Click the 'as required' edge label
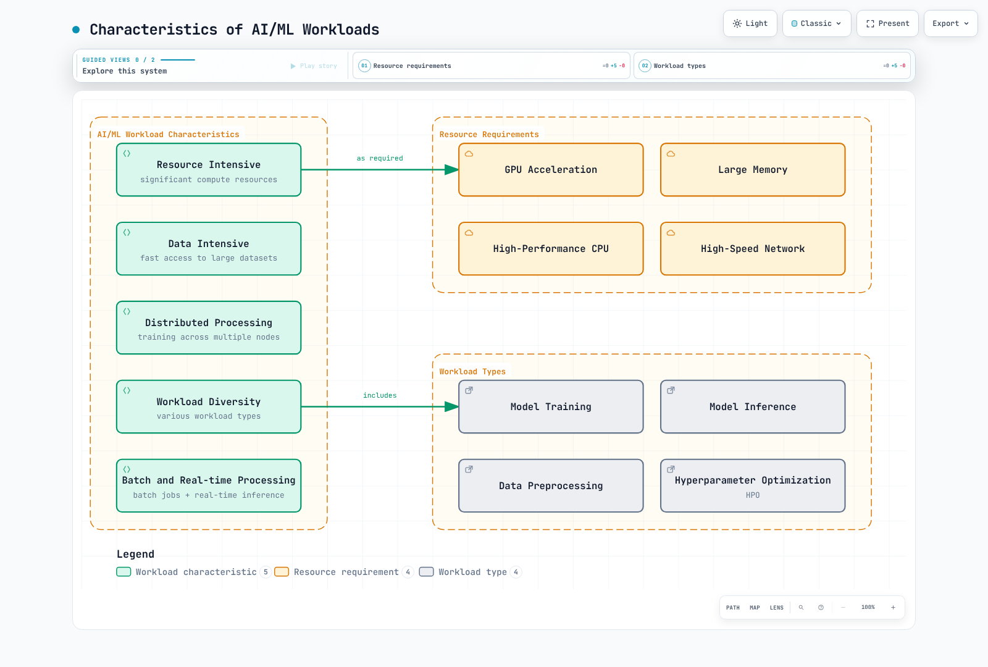The image size is (988, 667). tap(380, 158)
